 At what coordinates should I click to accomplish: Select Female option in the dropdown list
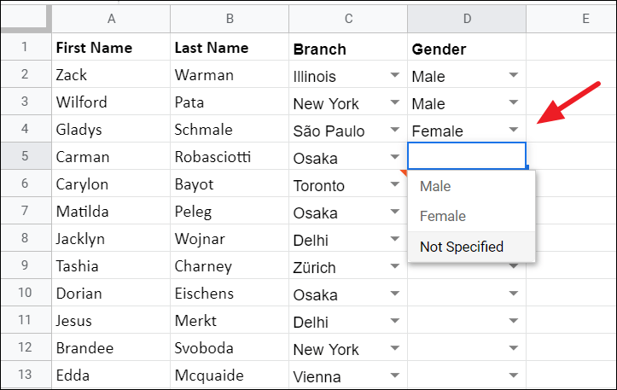pos(443,217)
